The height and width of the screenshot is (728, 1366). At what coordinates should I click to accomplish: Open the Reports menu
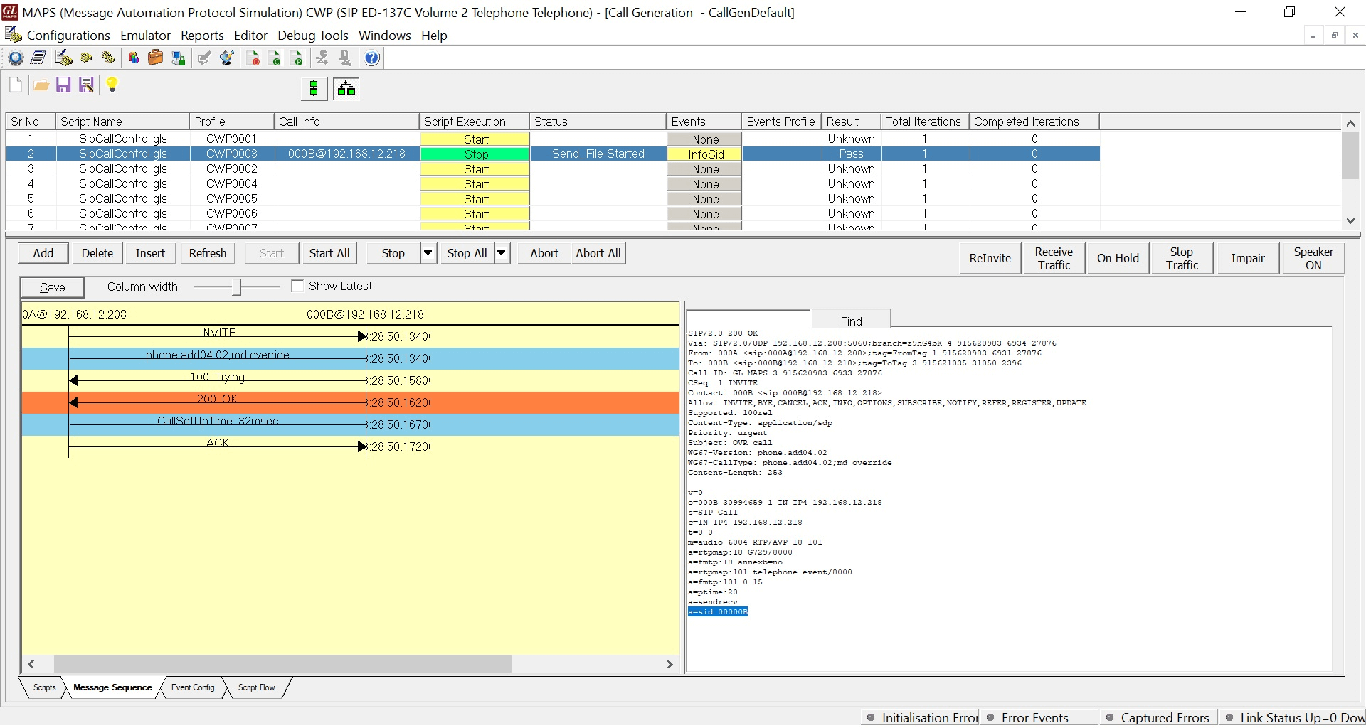click(202, 36)
